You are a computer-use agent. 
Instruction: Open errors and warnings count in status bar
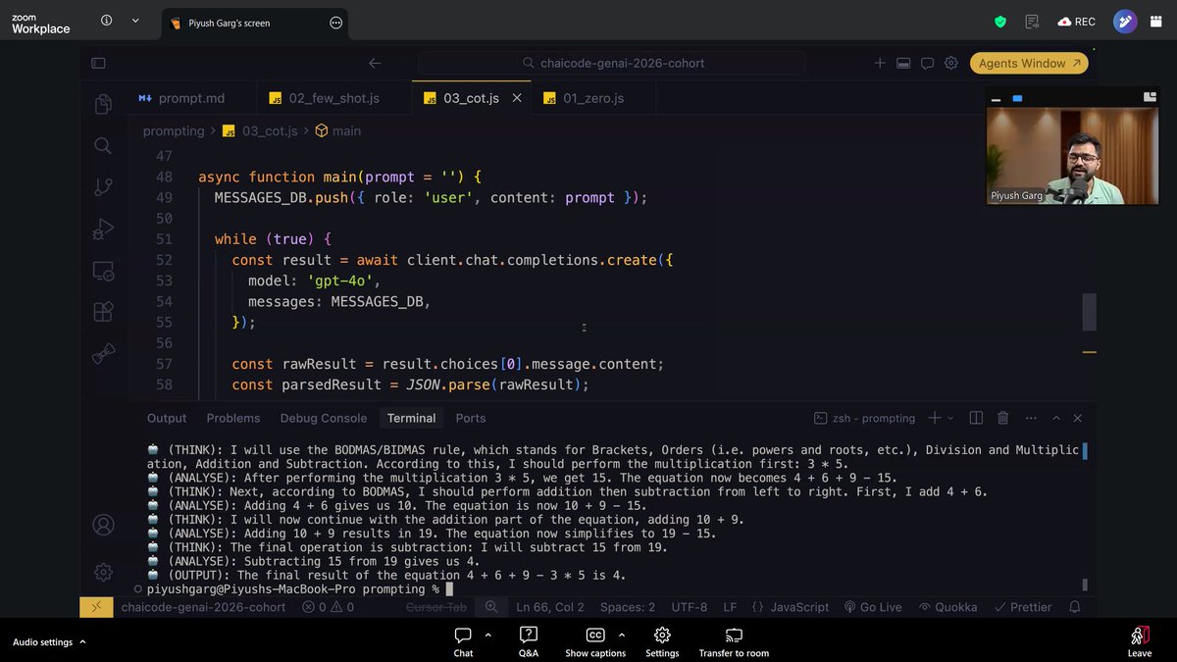tap(329, 607)
